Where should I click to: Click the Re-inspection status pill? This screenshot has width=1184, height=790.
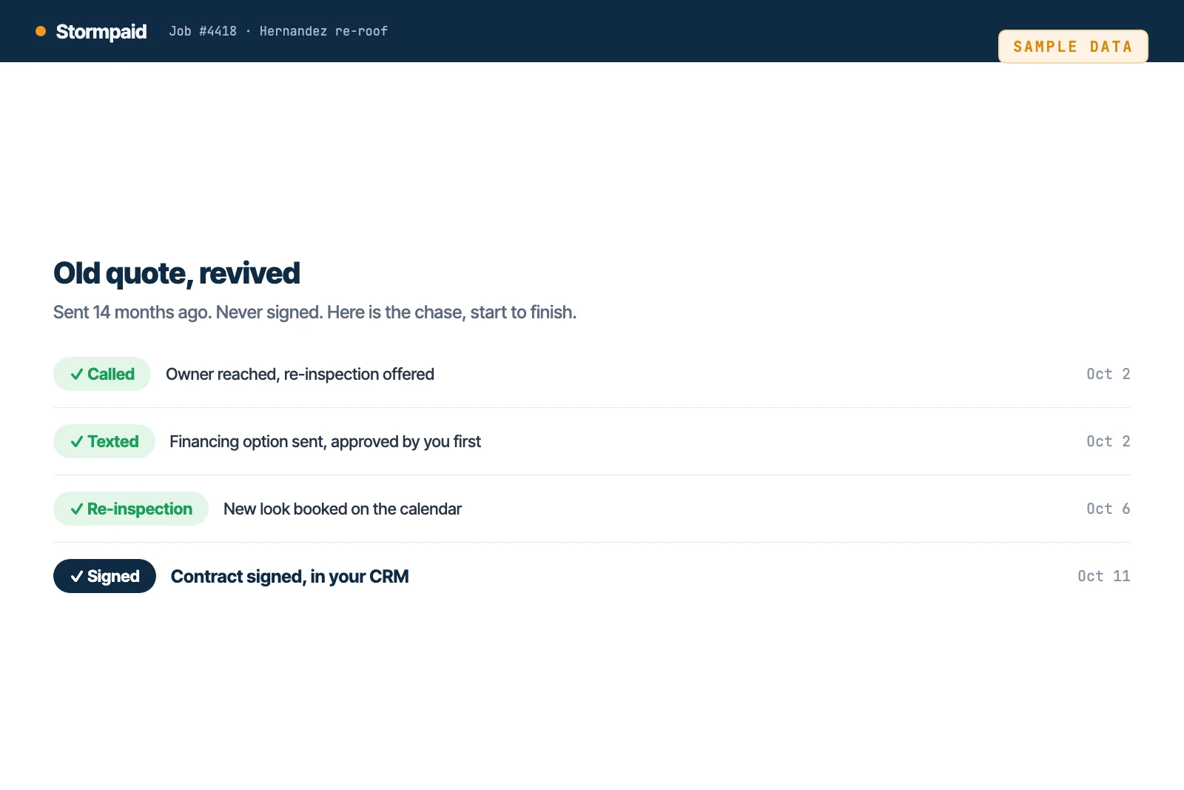point(131,509)
